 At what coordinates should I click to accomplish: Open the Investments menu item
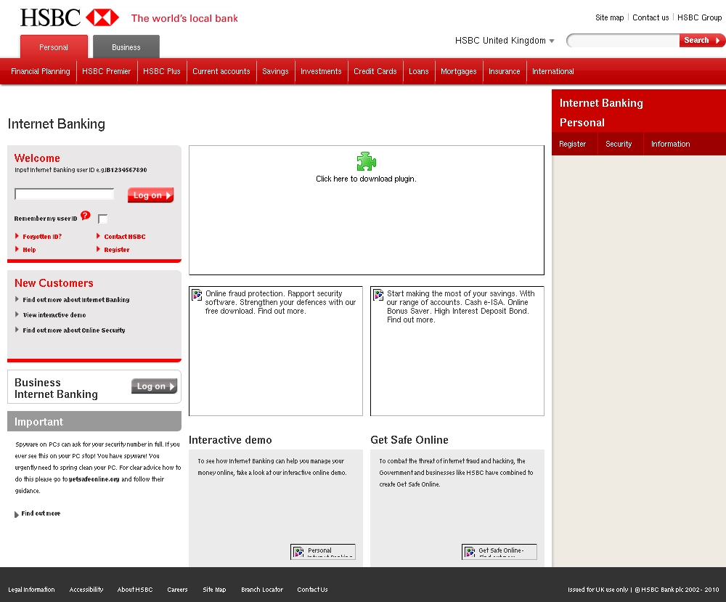pyautogui.click(x=321, y=71)
